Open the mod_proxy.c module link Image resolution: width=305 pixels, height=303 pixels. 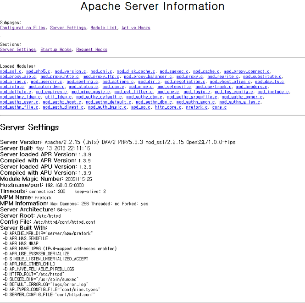pos(190,77)
